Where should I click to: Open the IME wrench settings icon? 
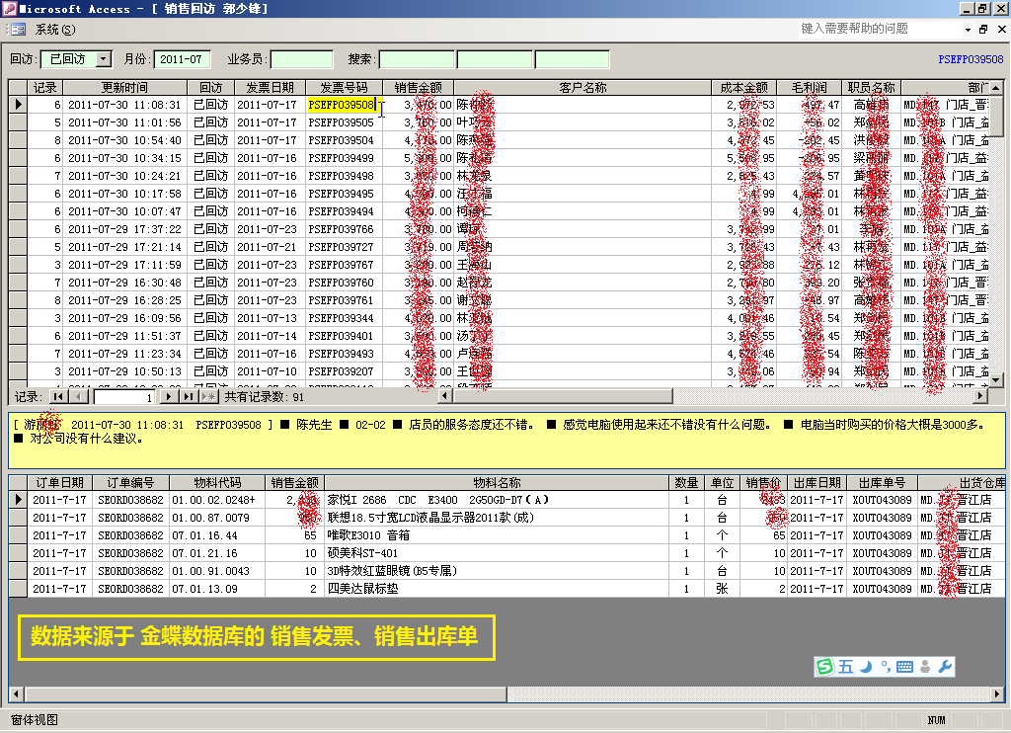[x=945, y=667]
